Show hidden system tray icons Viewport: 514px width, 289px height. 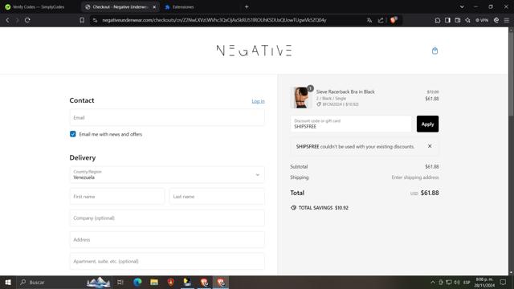tap(433, 282)
